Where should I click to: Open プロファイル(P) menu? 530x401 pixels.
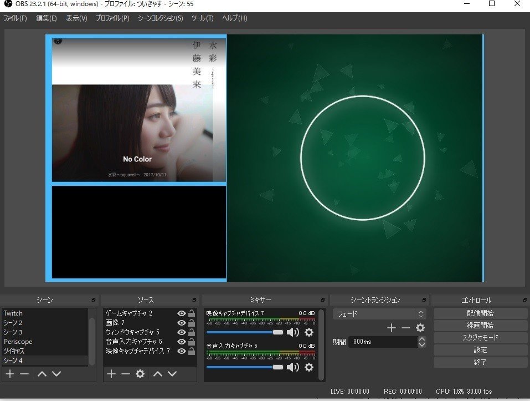(112, 18)
